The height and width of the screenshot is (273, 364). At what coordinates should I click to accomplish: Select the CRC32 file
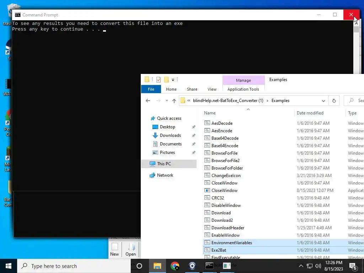[x=218, y=198]
